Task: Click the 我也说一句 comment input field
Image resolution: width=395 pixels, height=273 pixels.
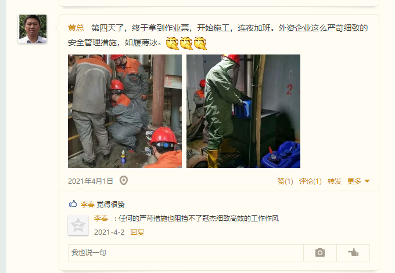Action: pos(186,252)
